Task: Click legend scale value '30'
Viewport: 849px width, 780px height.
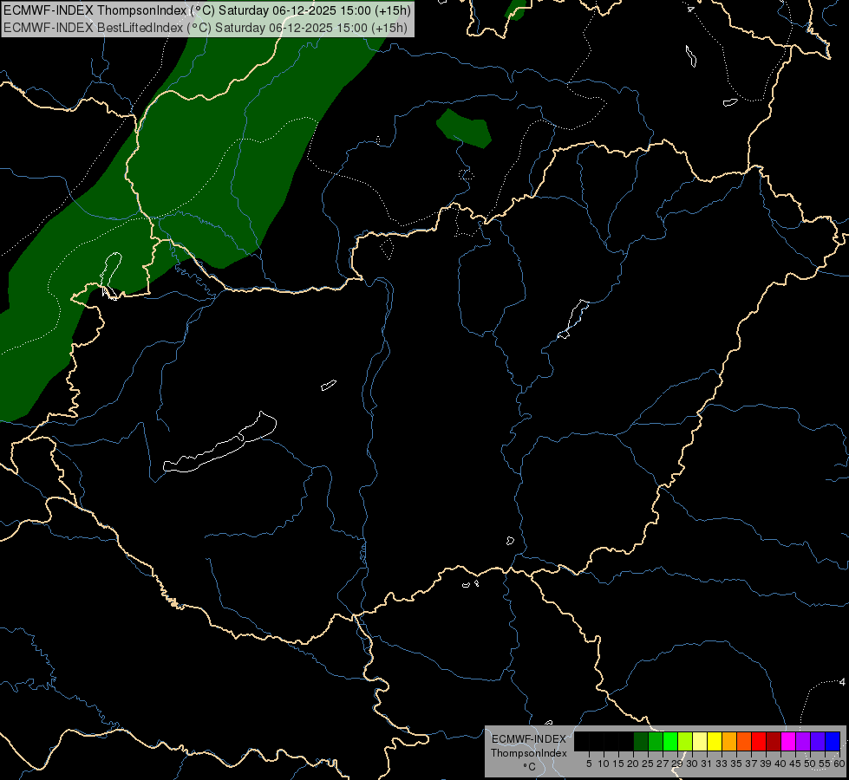Action: [x=692, y=764]
